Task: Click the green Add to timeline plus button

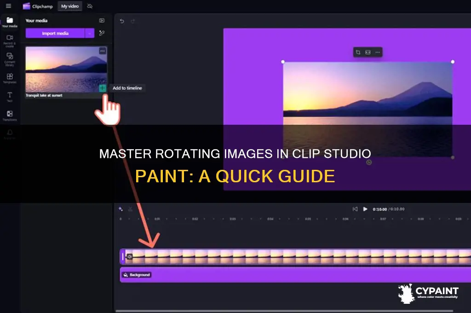Action: [103, 88]
